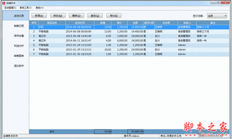Image resolution: width=232 pixels, height=139 pixels.
Task: Click supplier 王晓明 in row 2
Action: click(x=159, y=32)
